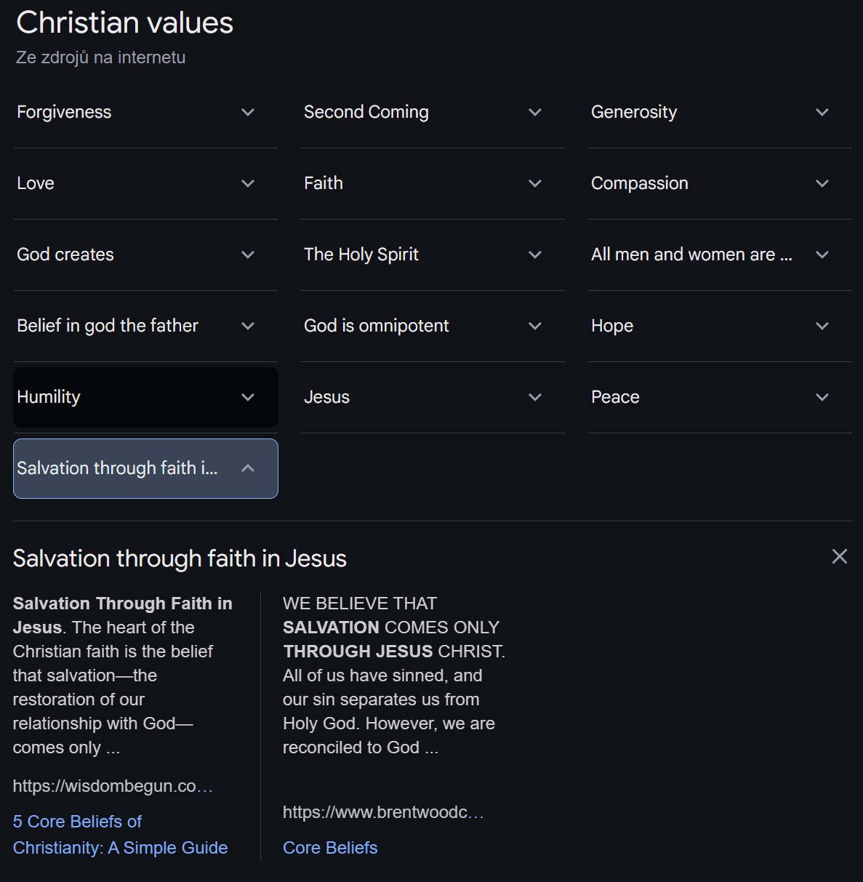Collapse the Salvation through faith item
The image size is (863, 882).
[145, 468]
